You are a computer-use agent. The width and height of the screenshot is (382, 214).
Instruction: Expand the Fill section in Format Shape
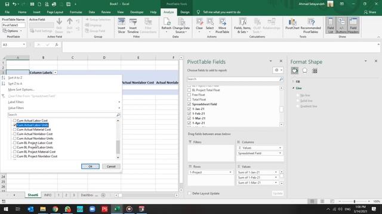click(x=293, y=81)
